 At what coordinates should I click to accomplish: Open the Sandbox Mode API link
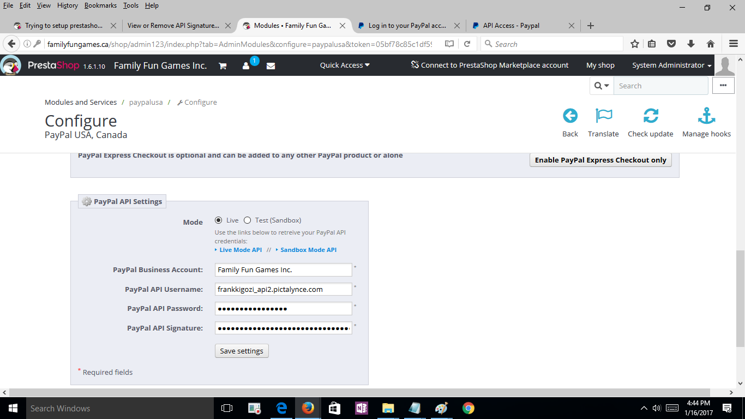(x=308, y=250)
